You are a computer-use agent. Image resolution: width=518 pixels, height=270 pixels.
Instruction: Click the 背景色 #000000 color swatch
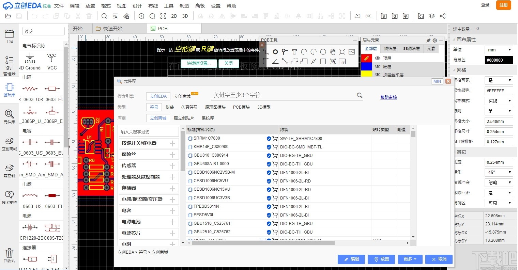[x=499, y=60]
